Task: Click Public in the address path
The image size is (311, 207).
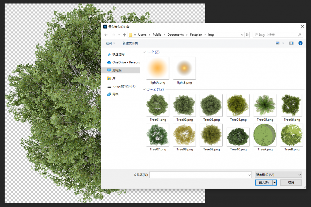Action: [x=157, y=34]
